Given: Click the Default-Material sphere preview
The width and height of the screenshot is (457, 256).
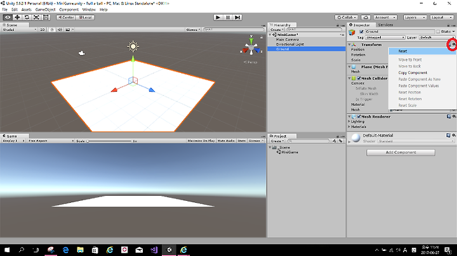Looking at the screenshot, I should (x=356, y=138).
